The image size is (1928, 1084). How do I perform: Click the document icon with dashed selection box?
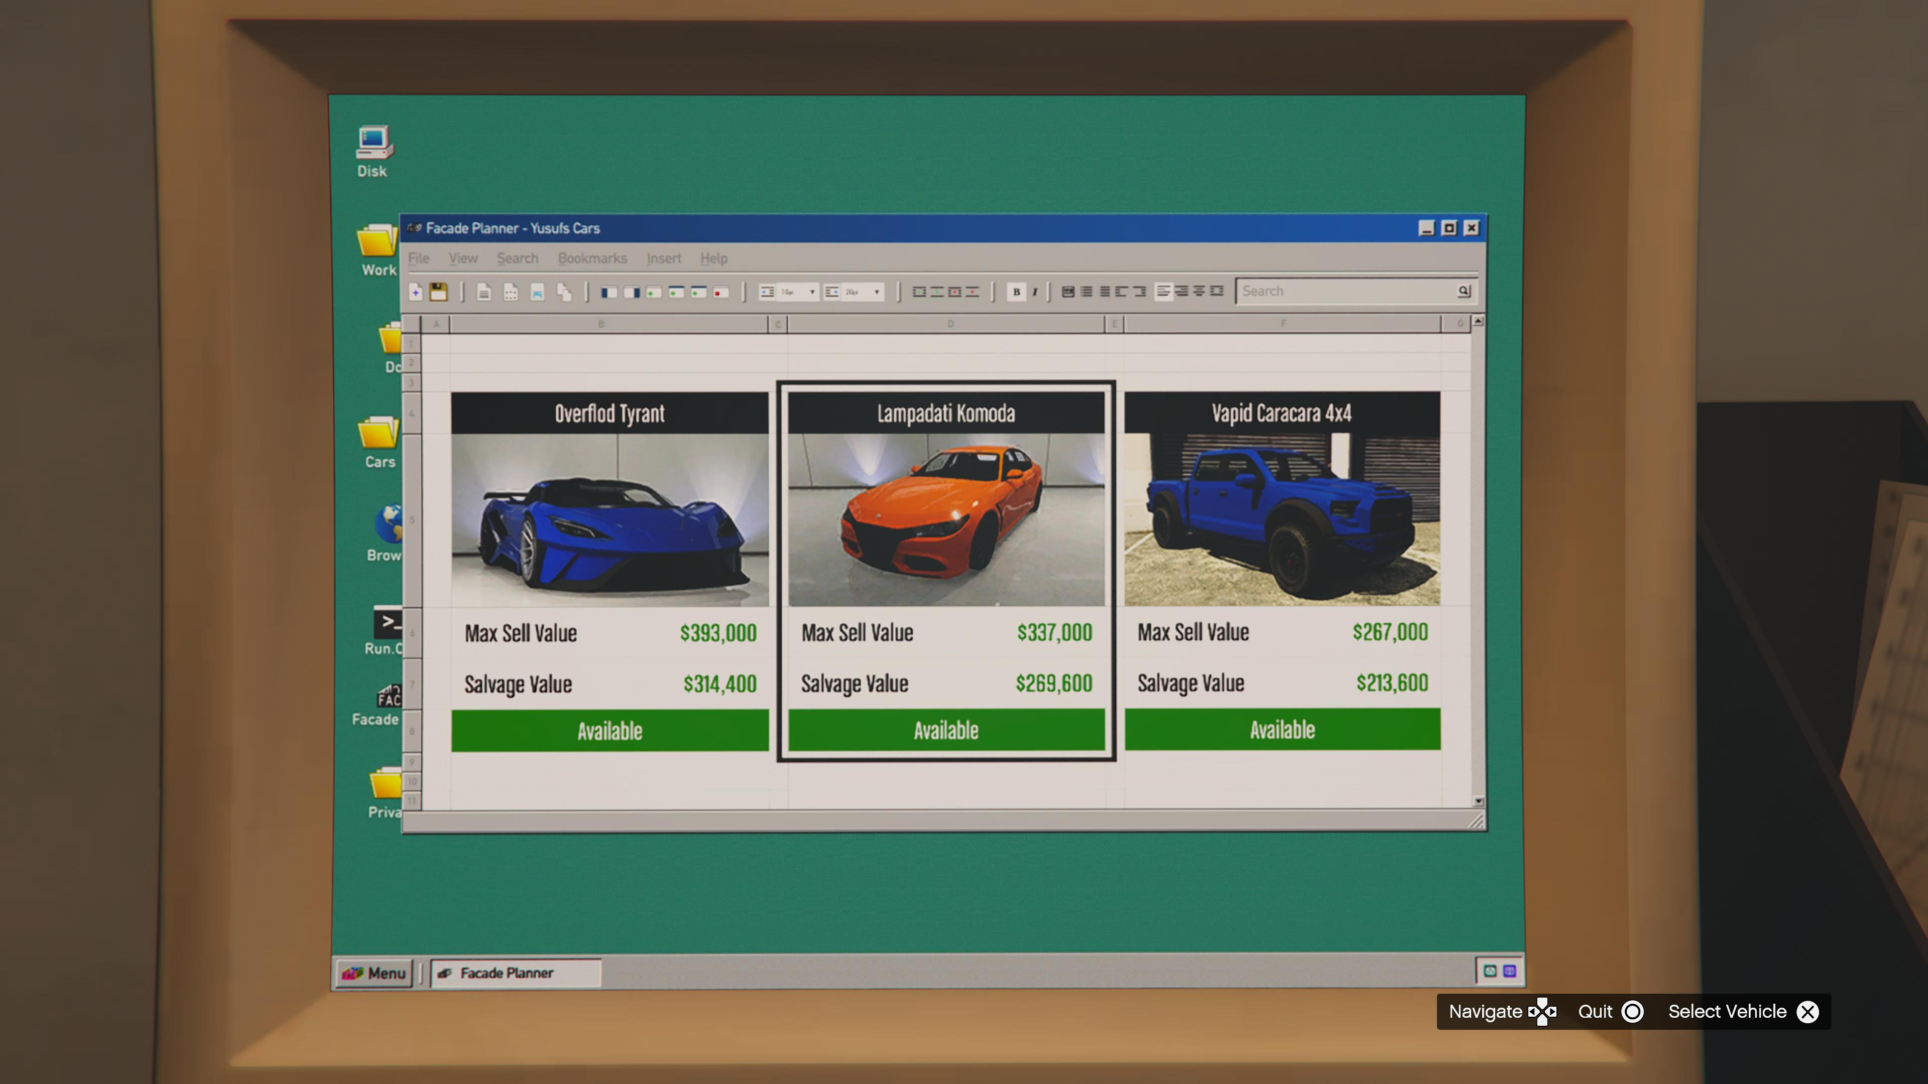[x=511, y=293]
